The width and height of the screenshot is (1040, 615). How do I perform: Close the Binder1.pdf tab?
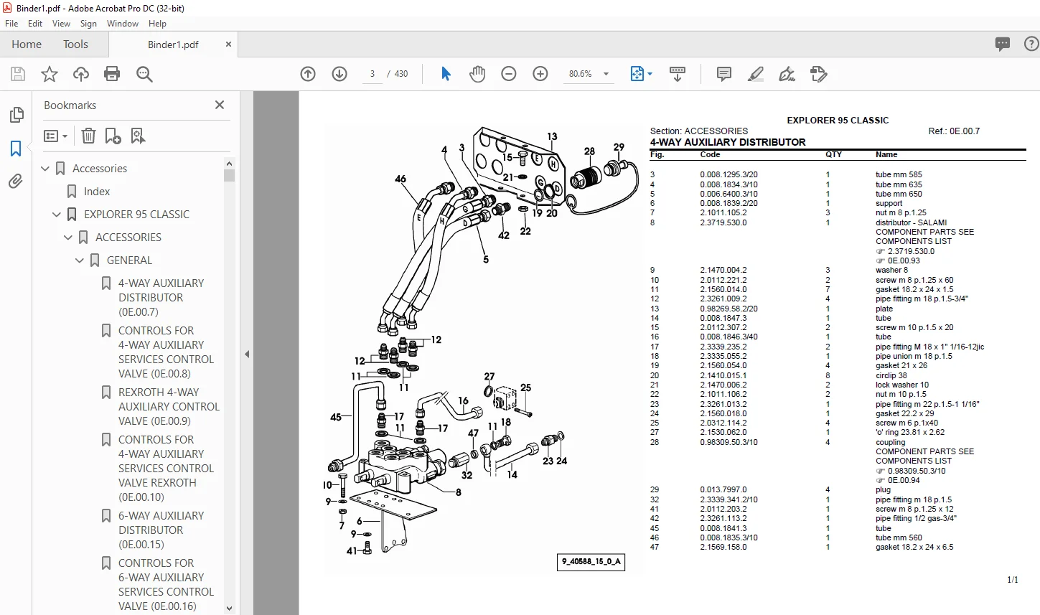coord(228,44)
